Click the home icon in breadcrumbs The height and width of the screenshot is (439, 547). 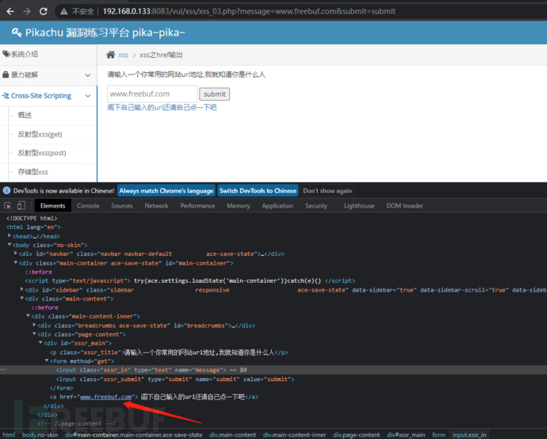(x=110, y=55)
